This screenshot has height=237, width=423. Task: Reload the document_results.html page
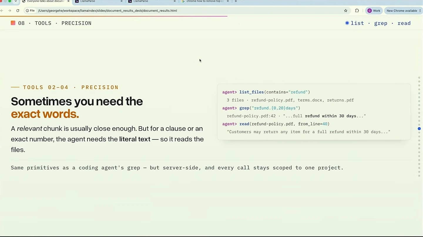18,11
